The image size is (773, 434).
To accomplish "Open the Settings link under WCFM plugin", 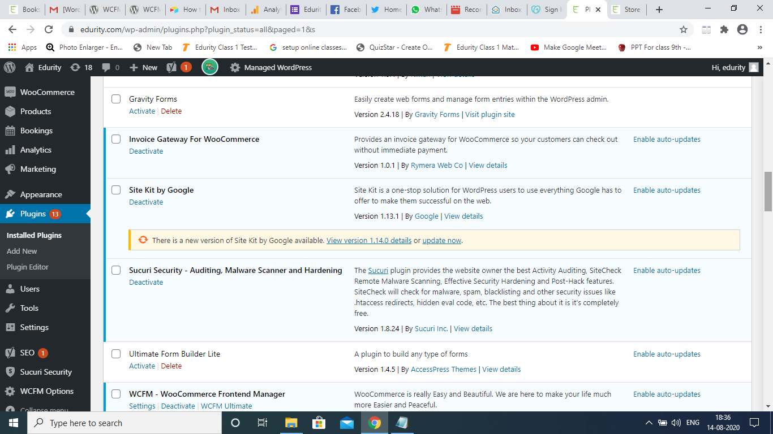I will tap(142, 406).
